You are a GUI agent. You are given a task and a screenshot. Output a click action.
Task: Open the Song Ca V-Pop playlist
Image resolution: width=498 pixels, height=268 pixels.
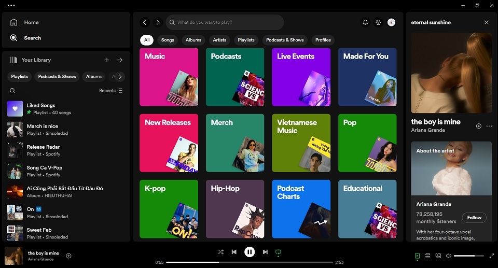point(66,171)
